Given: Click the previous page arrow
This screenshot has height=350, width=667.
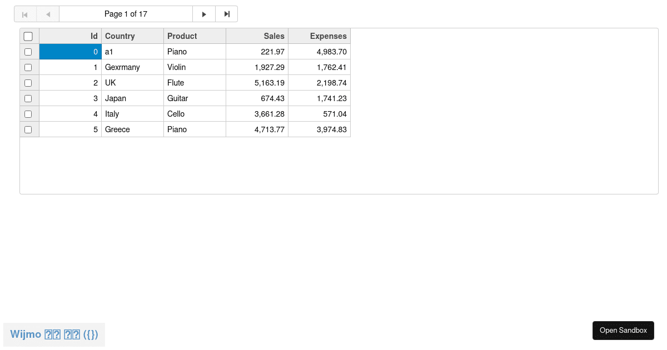Looking at the screenshot, I should point(47,14).
